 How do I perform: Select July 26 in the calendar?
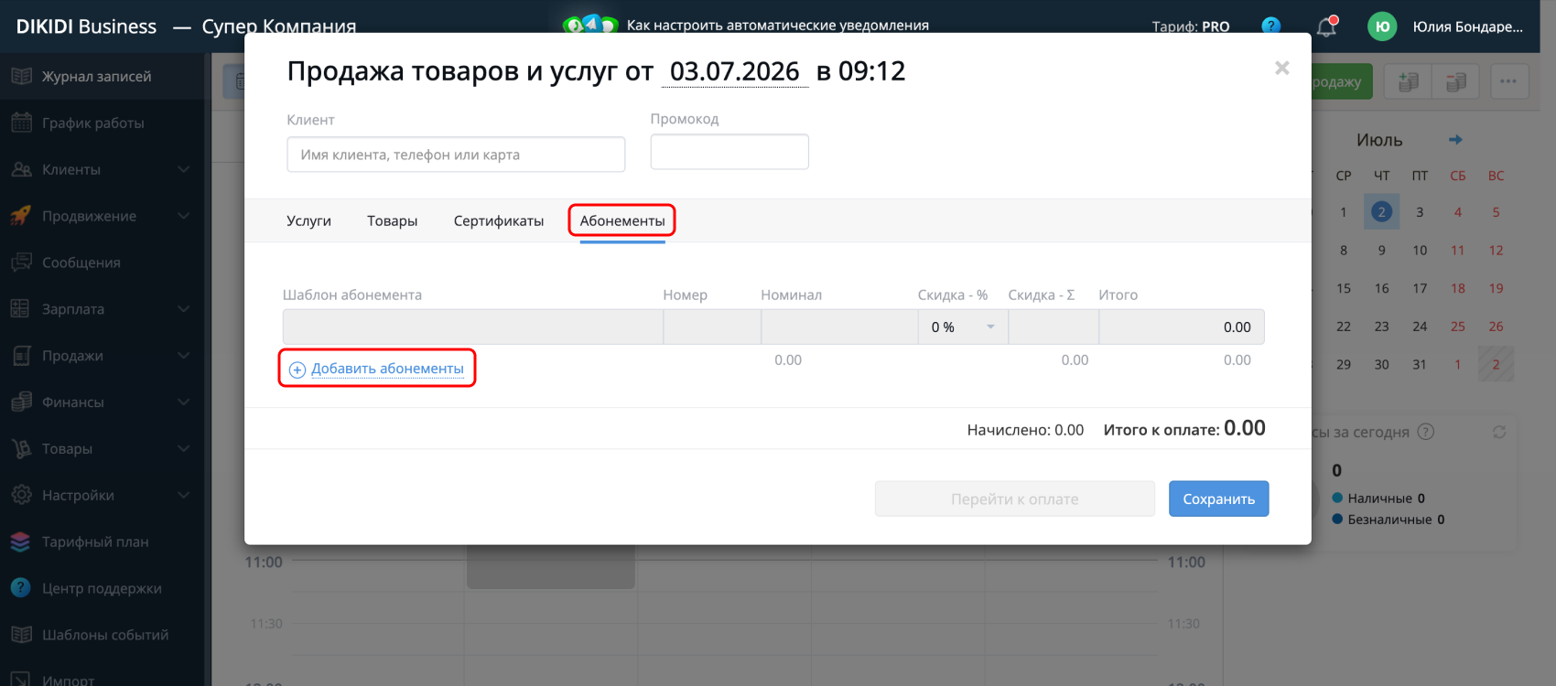(1496, 326)
